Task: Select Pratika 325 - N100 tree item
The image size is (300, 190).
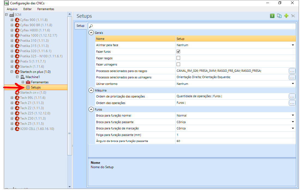Action: pos(41,56)
